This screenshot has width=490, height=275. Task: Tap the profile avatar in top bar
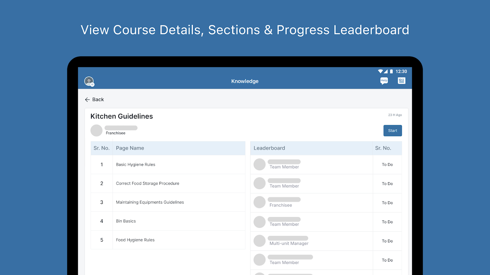(89, 81)
